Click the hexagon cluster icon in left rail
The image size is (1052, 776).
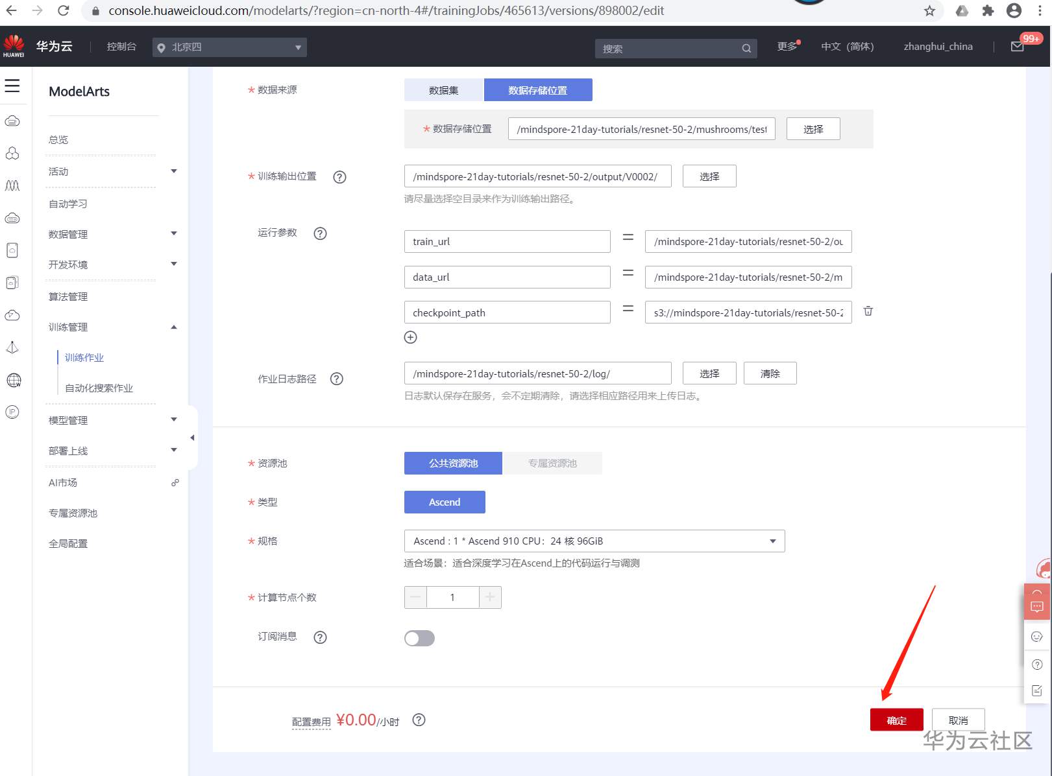click(x=12, y=153)
